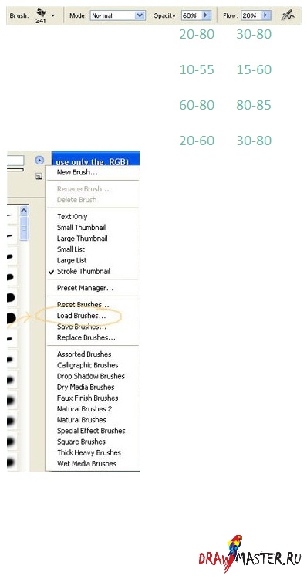Choose New Brush... menu entry
This screenshot has height=579, width=307.
(x=77, y=172)
